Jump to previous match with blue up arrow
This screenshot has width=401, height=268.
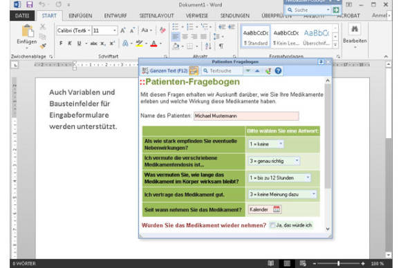pyautogui.click(x=257, y=70)
